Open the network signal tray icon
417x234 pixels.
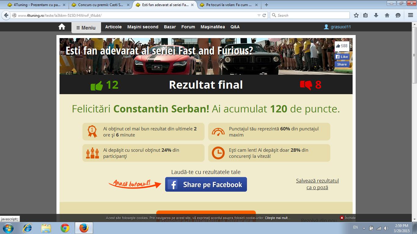379,228
